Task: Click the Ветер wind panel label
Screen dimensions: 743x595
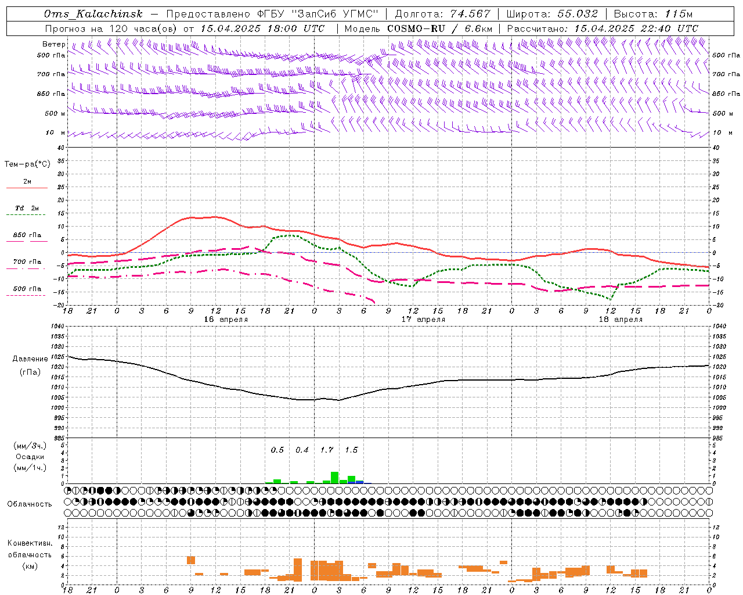Action: pyautogui.click(x=53, y=44)
